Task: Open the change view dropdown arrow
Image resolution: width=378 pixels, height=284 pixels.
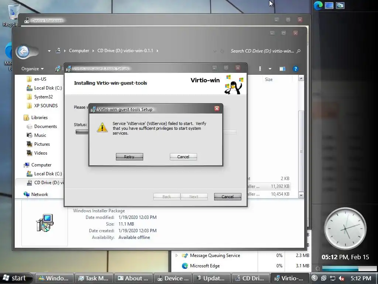Action: pos(270,69)
